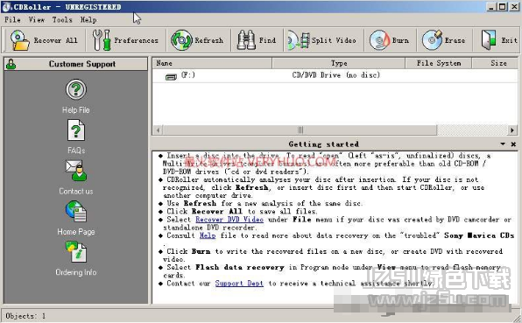The width and height of the screenshot is (522, 323).
Task: Minimize the CDRoller window
Action: (491, 6)
